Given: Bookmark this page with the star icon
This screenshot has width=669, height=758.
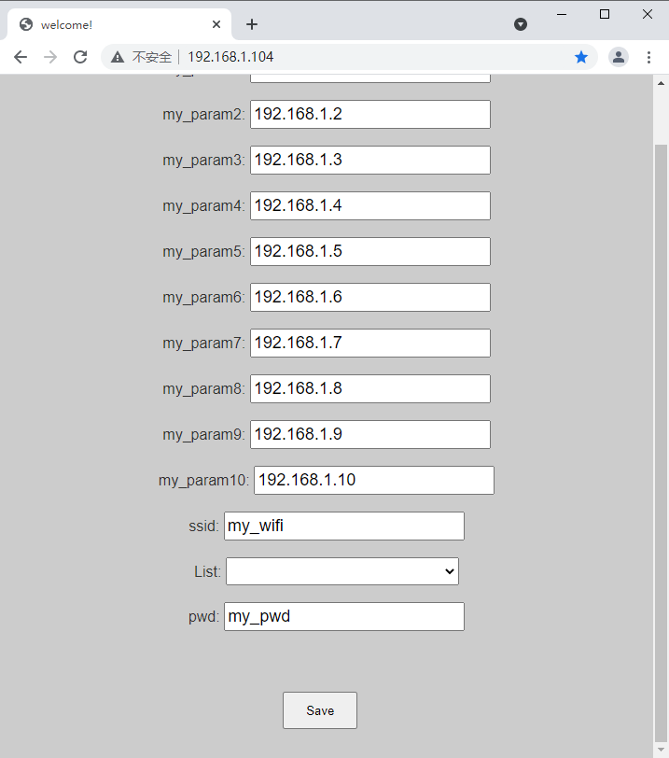Looking at the screenshot, I should click(x=581, y=57).
